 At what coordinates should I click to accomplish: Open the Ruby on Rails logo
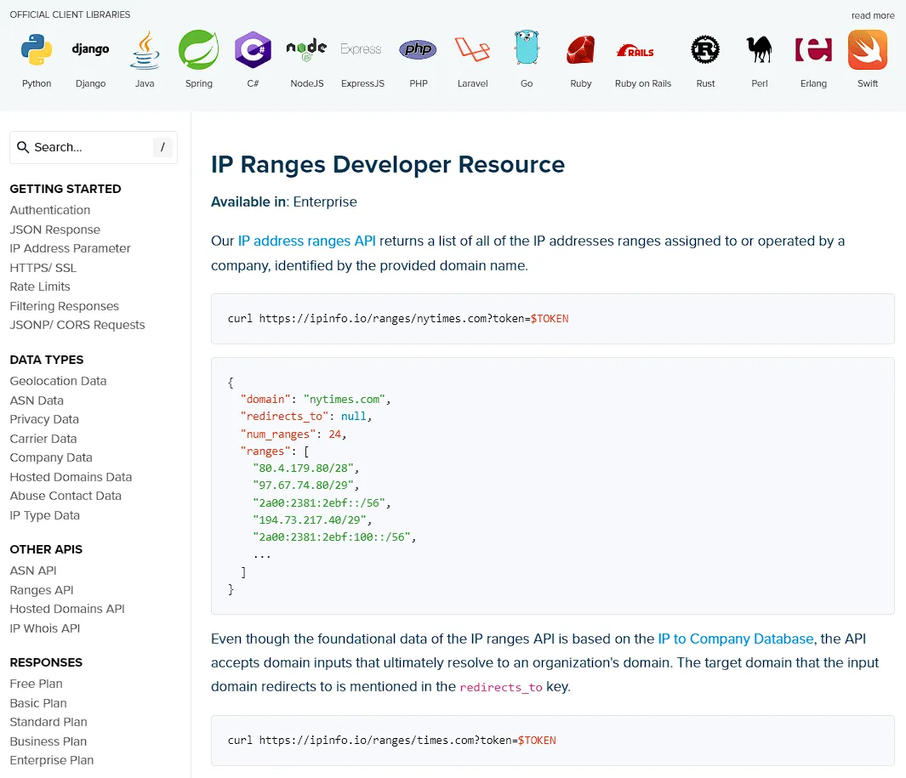click(635, 51)
